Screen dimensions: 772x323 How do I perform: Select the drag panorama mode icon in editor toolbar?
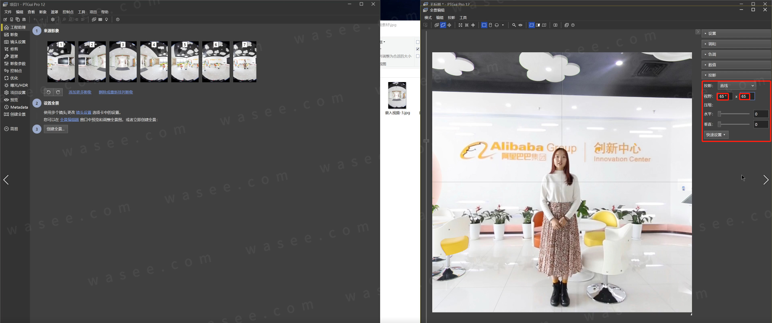(x=443, y=25)
